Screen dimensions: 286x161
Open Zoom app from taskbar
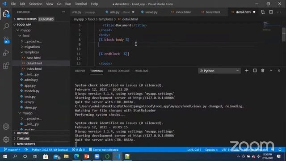click(97, 157)
